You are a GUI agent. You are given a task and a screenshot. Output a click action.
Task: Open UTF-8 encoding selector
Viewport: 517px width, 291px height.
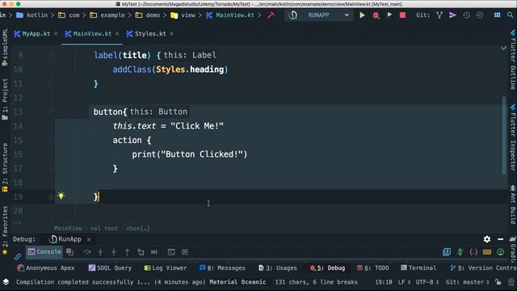click(427, 282)
